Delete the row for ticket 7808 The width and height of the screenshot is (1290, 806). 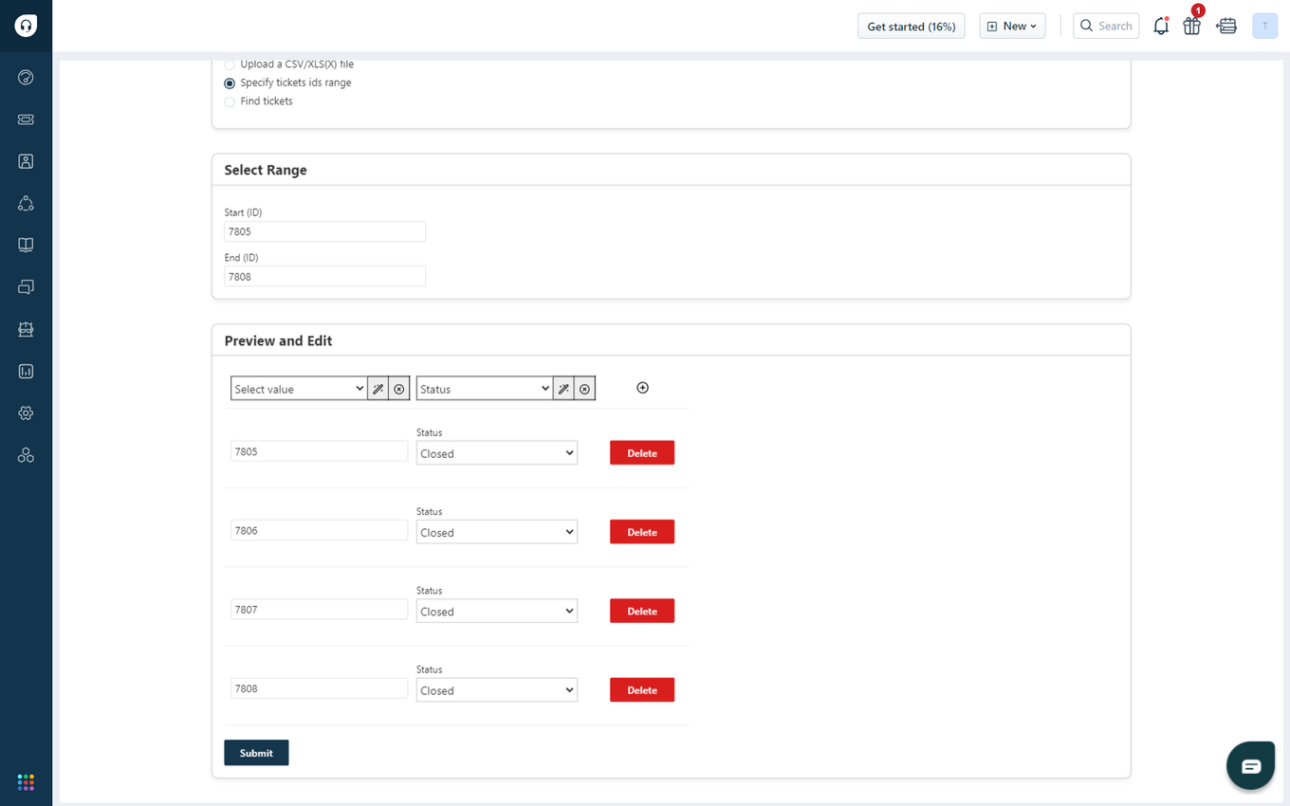pyautogui.click(x=641, y=689)
